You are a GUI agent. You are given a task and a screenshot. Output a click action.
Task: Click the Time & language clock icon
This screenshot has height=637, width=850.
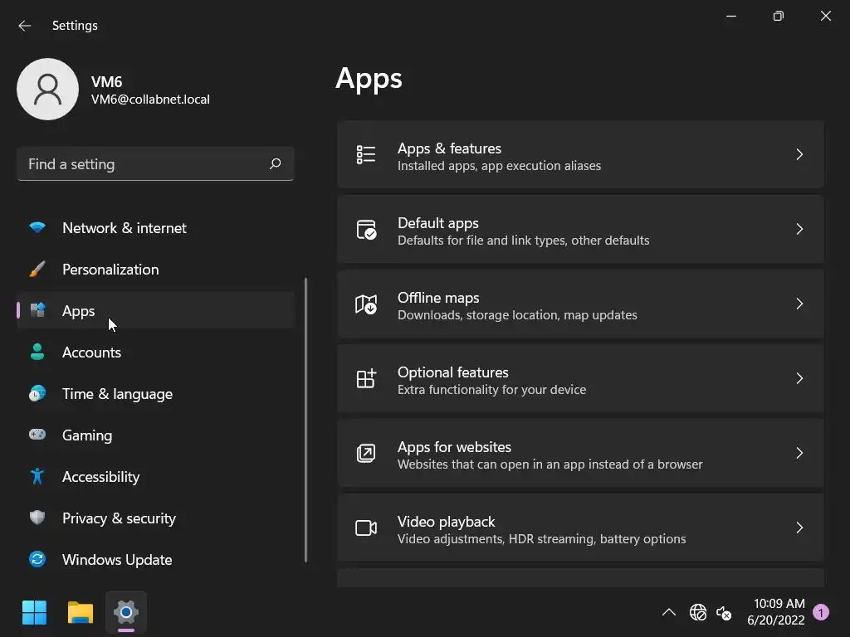[37, 393]
